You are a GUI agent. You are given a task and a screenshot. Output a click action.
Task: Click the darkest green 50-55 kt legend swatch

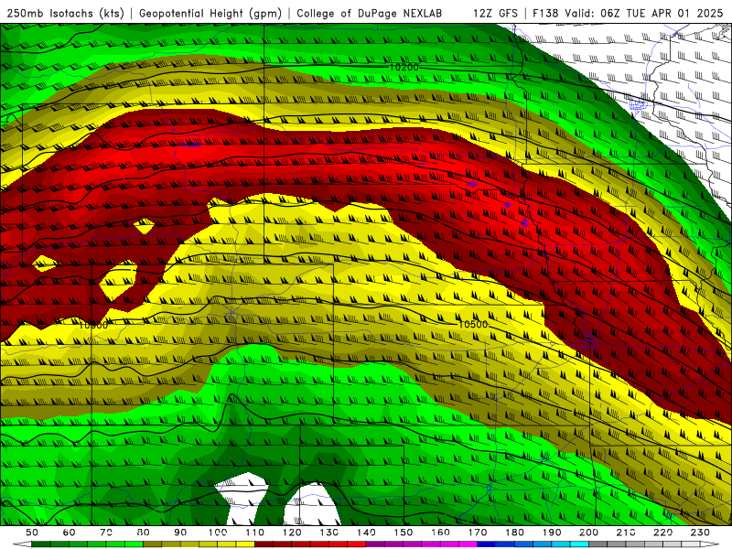(x=41, y=544)
